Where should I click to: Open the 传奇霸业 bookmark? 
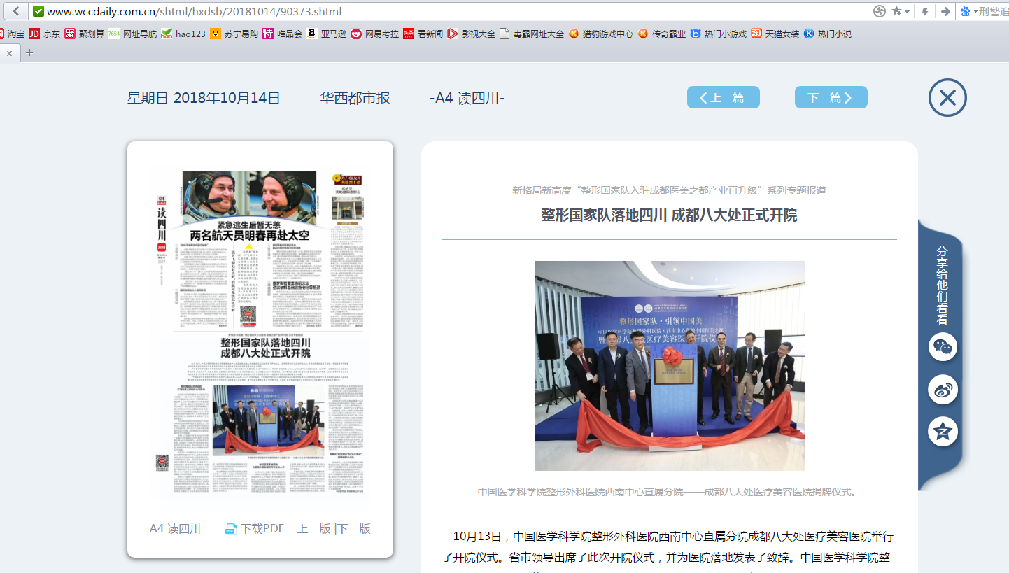(x=662, y=34)
